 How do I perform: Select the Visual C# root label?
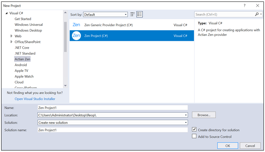[16, 13]
